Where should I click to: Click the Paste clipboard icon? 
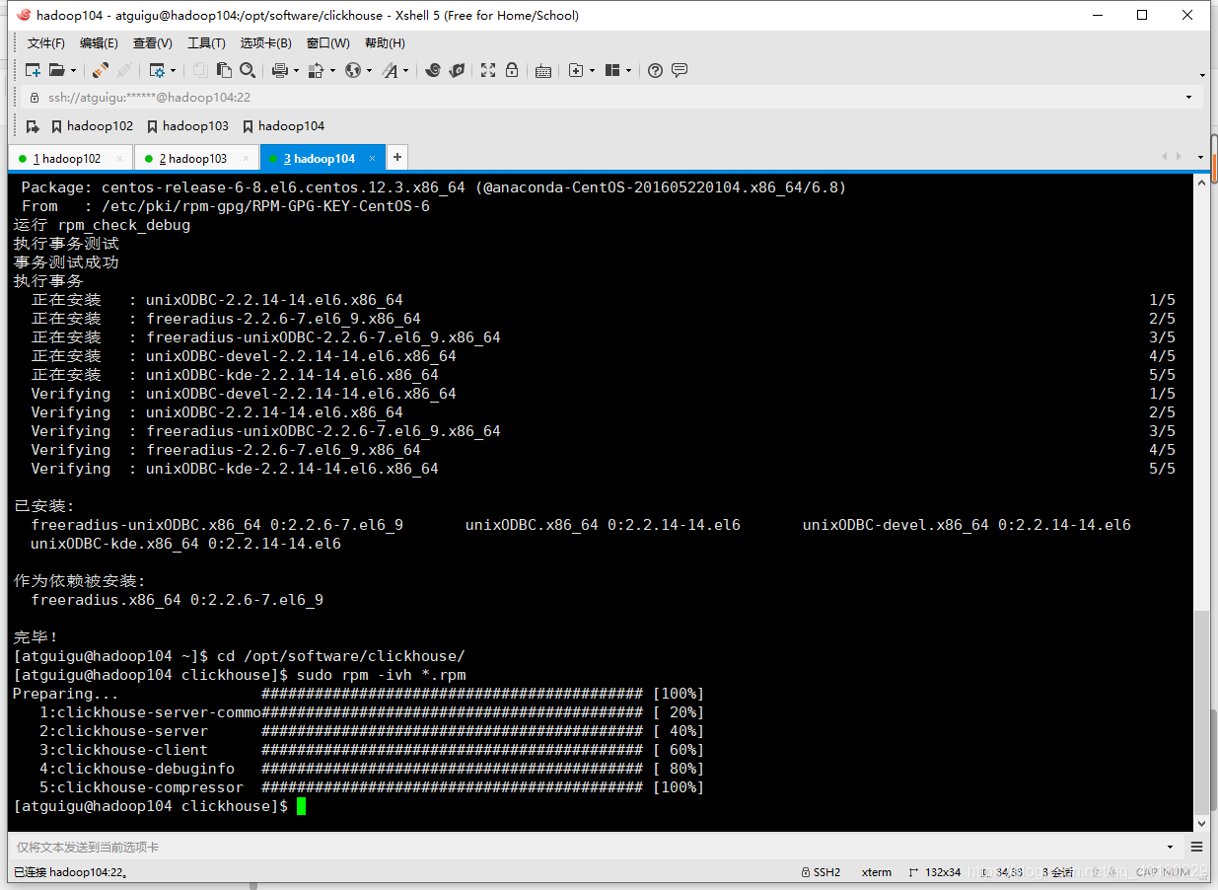(224, 70)
